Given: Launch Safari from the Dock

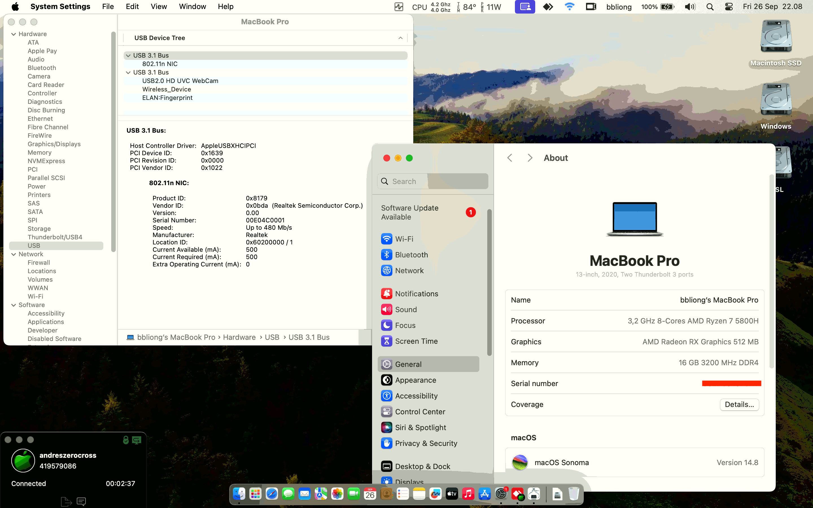Looking at the screenshot, I should (272, 494).
